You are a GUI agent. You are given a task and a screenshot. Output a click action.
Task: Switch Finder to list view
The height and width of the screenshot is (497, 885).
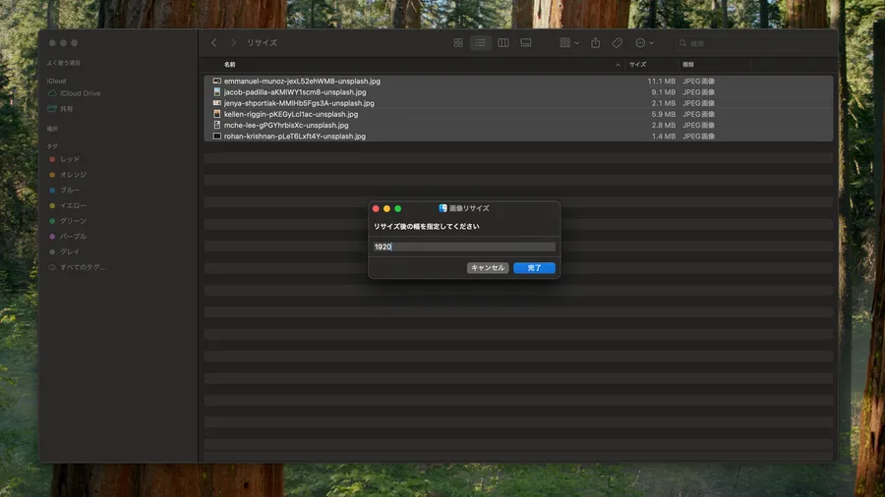coord(480,43)
